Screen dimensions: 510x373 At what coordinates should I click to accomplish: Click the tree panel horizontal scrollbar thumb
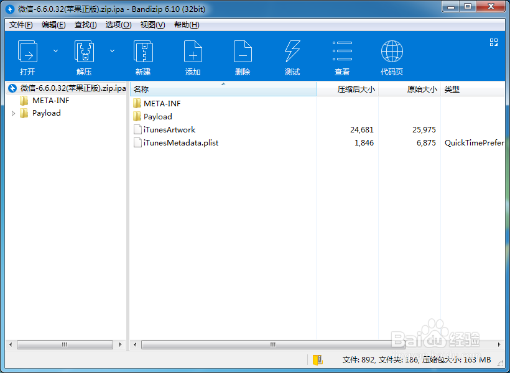pos(65,344)
